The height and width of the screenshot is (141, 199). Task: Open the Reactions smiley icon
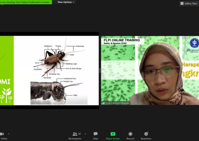pos(146,134)
